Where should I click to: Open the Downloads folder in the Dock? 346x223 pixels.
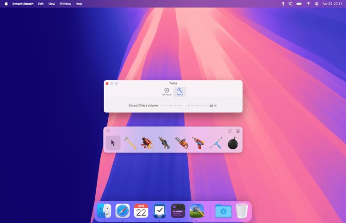point(223,211)
